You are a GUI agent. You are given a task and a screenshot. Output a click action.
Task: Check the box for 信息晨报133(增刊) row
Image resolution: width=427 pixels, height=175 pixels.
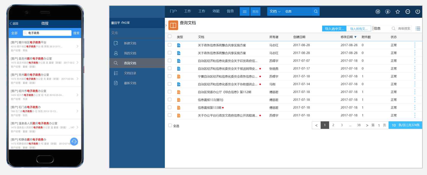pyautogui.click(x=170, y=100)
